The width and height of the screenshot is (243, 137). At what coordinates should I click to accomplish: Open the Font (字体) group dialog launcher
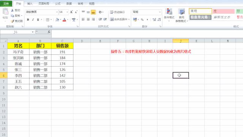(78, 27)
